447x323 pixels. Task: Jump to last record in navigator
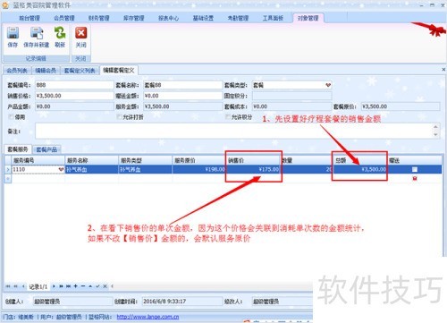pyautogui.click(x=68, y=286)
